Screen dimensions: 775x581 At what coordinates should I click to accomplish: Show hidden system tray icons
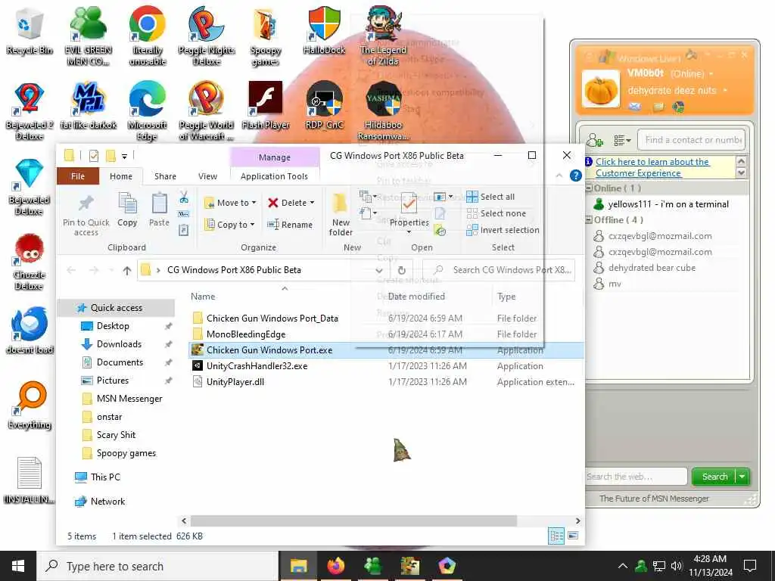click(x=623, y=566)
